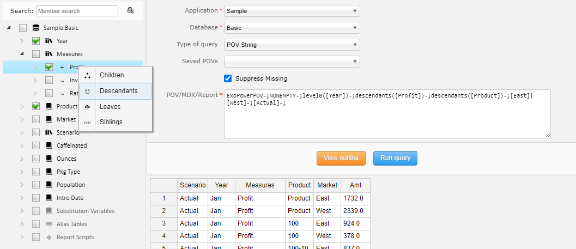Viewport: 576px width, 249px height.
Task: Click the 2339.0 amount cell
Action: 356,211
